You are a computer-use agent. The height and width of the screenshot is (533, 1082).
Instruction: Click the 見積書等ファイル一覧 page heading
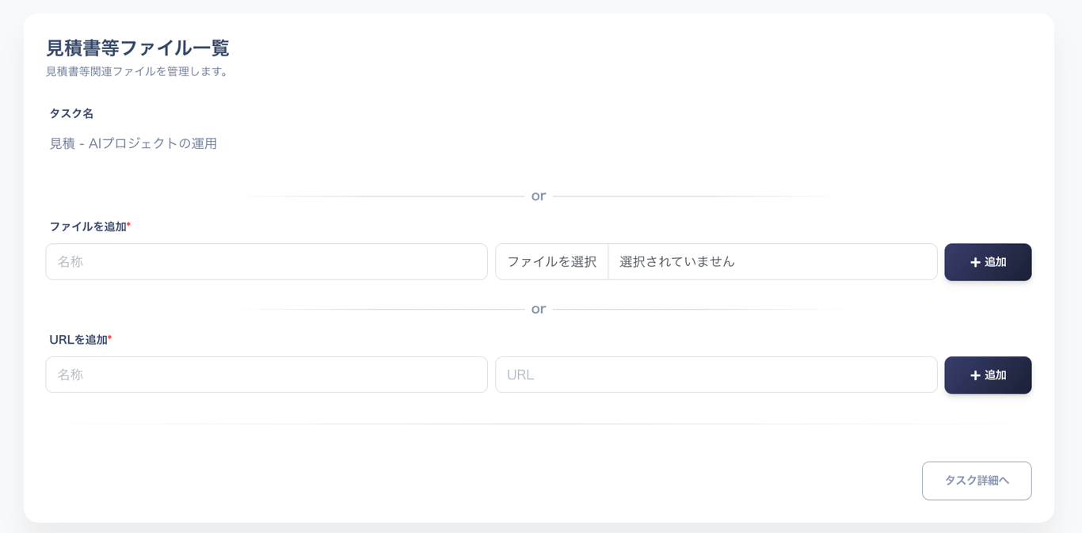click(136, 48)
